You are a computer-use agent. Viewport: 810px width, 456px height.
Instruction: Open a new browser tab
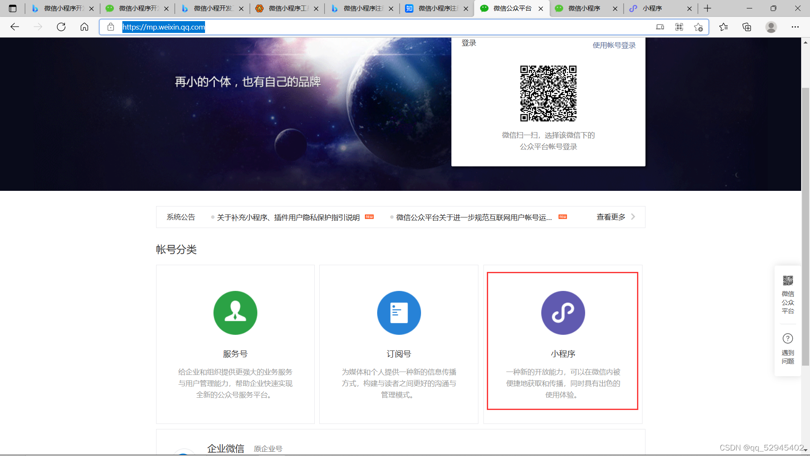tap(707, 8)
